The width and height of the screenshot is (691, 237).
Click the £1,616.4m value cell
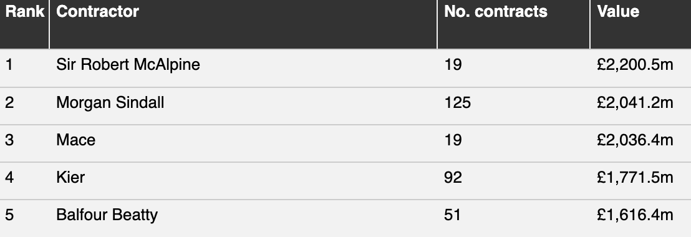click(635, 215)
